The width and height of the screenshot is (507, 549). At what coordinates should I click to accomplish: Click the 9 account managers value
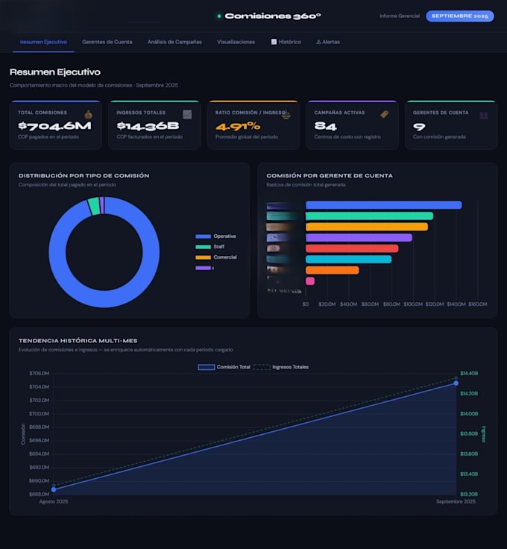[419, 126]
